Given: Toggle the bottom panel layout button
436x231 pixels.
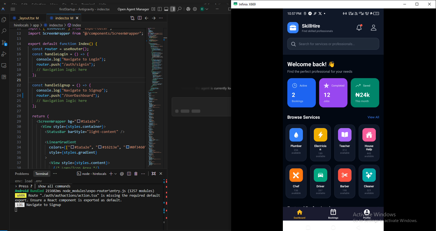Looking at the screenshot, I should (x=166, y=9).
